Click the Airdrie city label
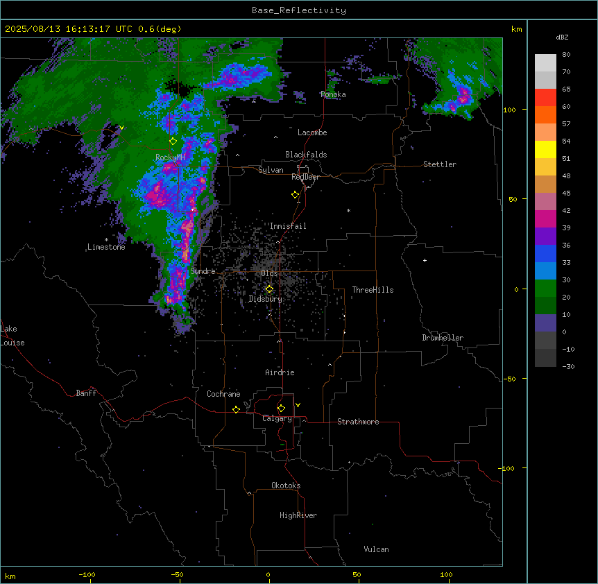Screen dimensions: 598x584 (x=280, y=372)
